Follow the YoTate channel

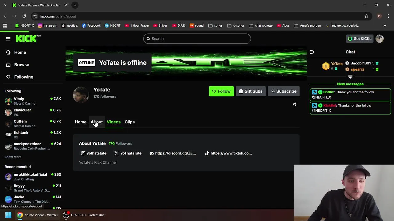pyautogui.click(x=221, y=91)
